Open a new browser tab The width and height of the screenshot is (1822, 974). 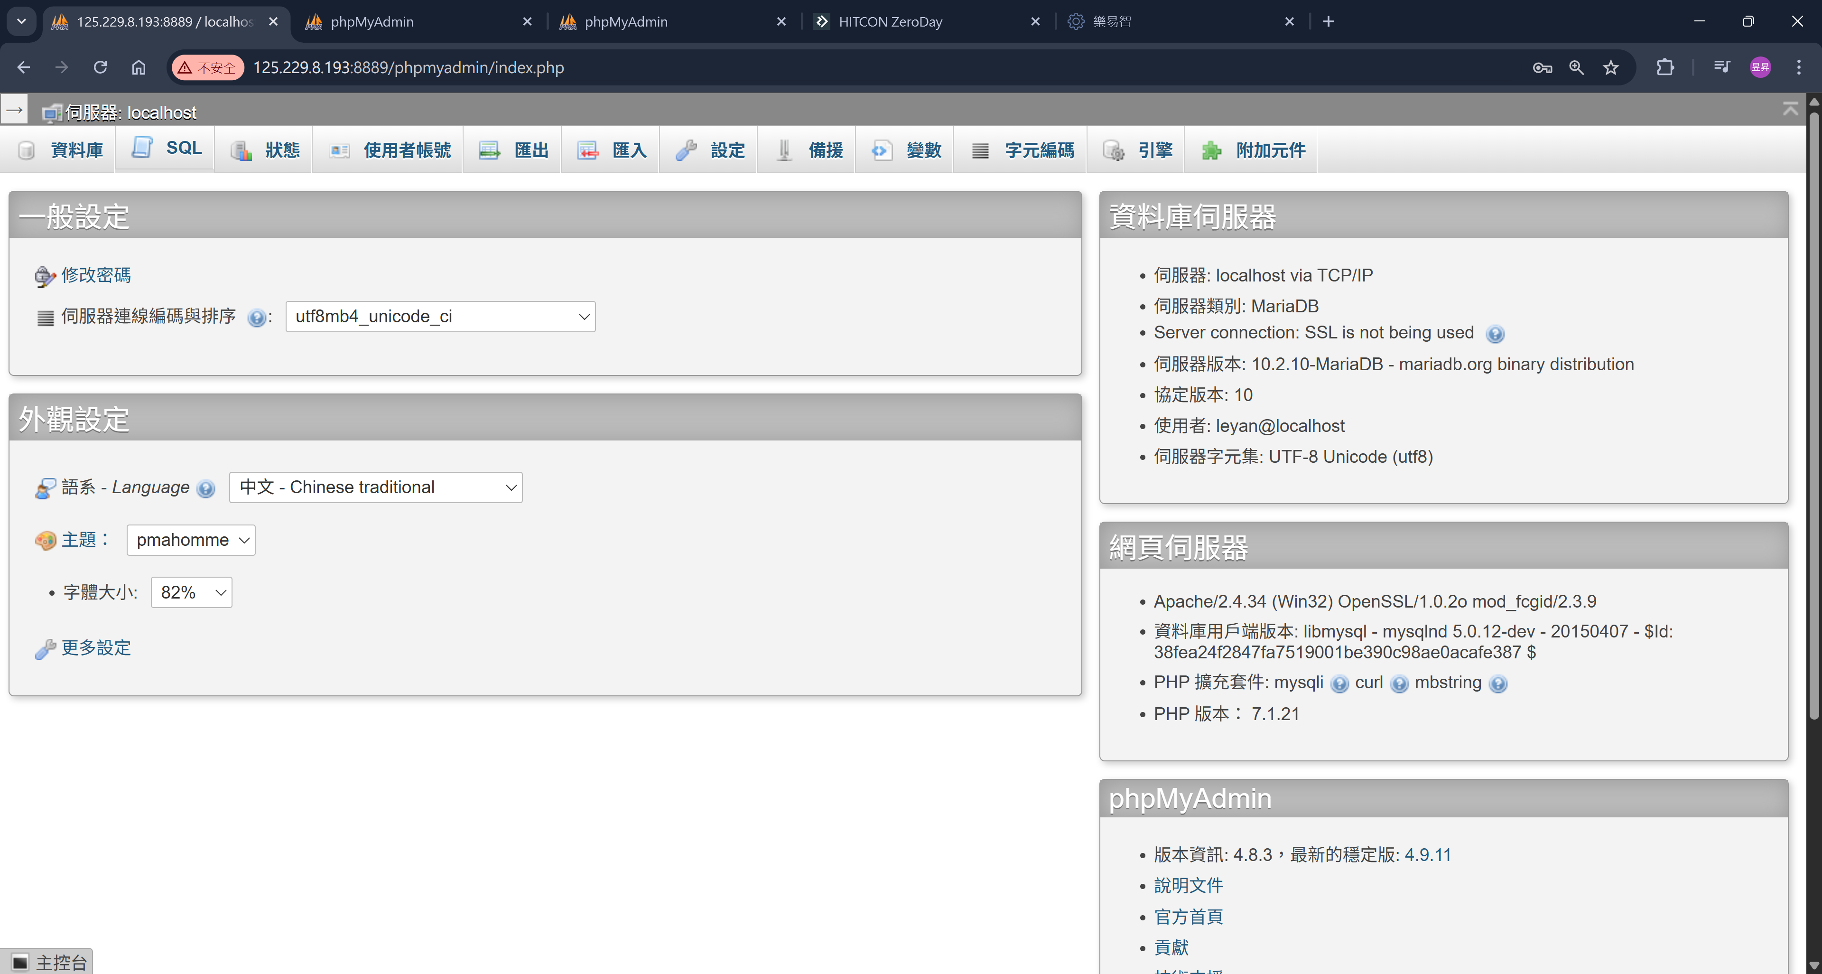(x=1329, y=21)
